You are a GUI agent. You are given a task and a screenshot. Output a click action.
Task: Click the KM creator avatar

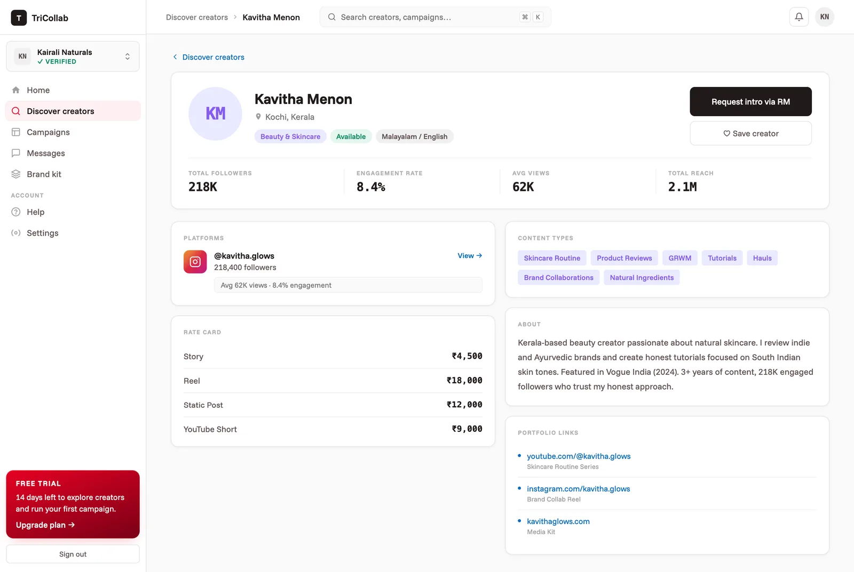215,114
